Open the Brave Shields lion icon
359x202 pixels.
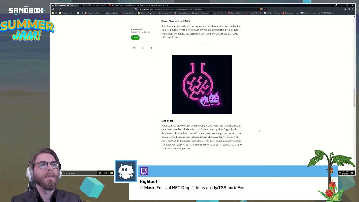(261, 9)
